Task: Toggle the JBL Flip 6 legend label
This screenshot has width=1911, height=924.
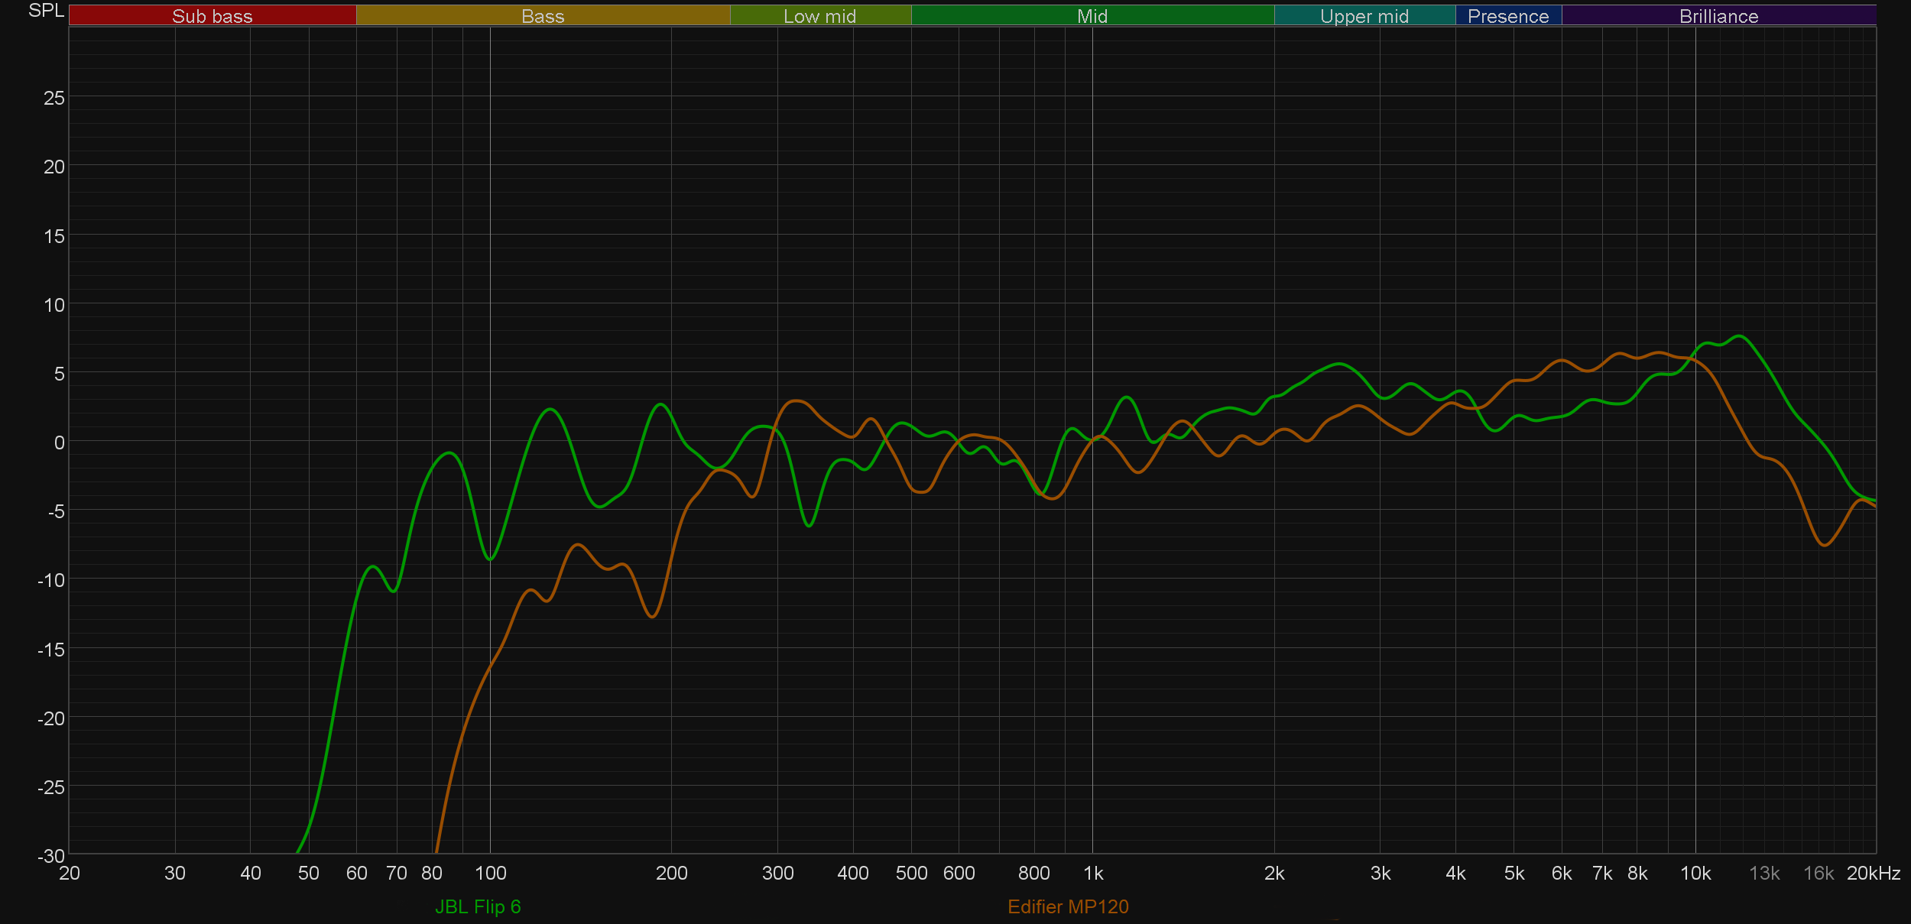Action: coord(478,906)
